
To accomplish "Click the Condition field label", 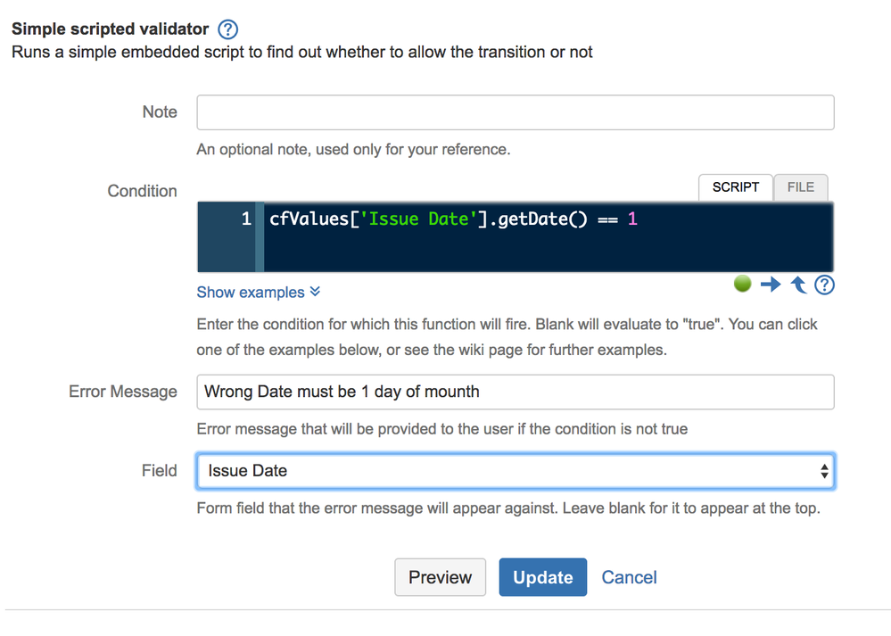I will coord(142,191).
